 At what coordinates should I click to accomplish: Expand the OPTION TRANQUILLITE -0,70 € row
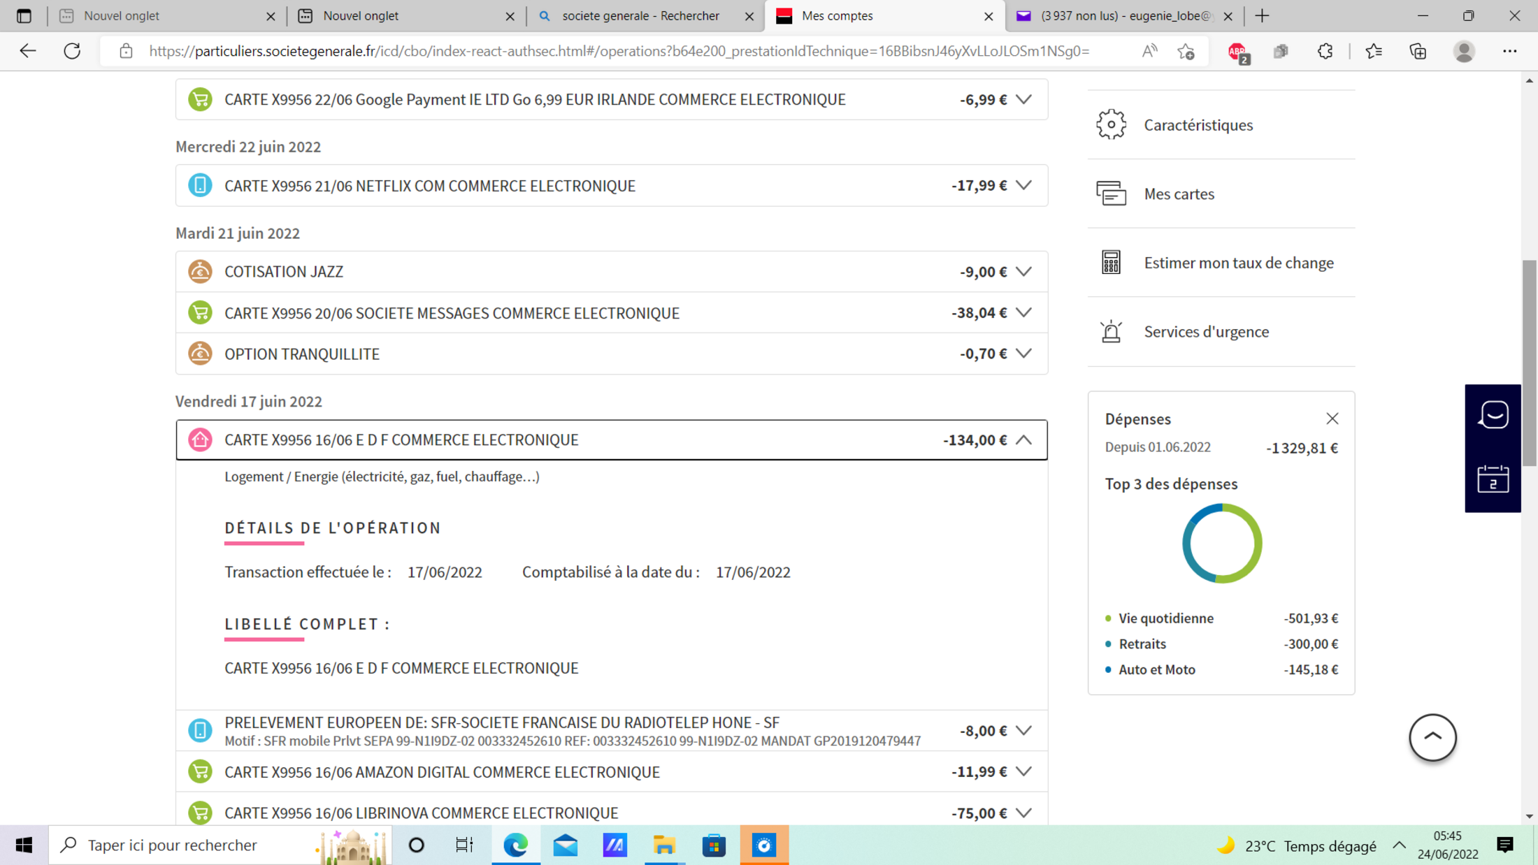(x=1023, y=354)
